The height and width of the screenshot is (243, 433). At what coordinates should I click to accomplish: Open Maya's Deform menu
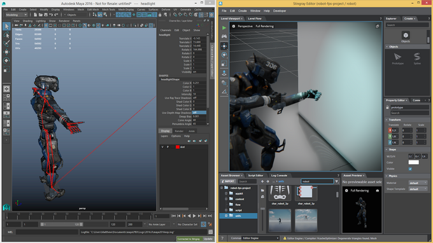[x=166, y=10]
